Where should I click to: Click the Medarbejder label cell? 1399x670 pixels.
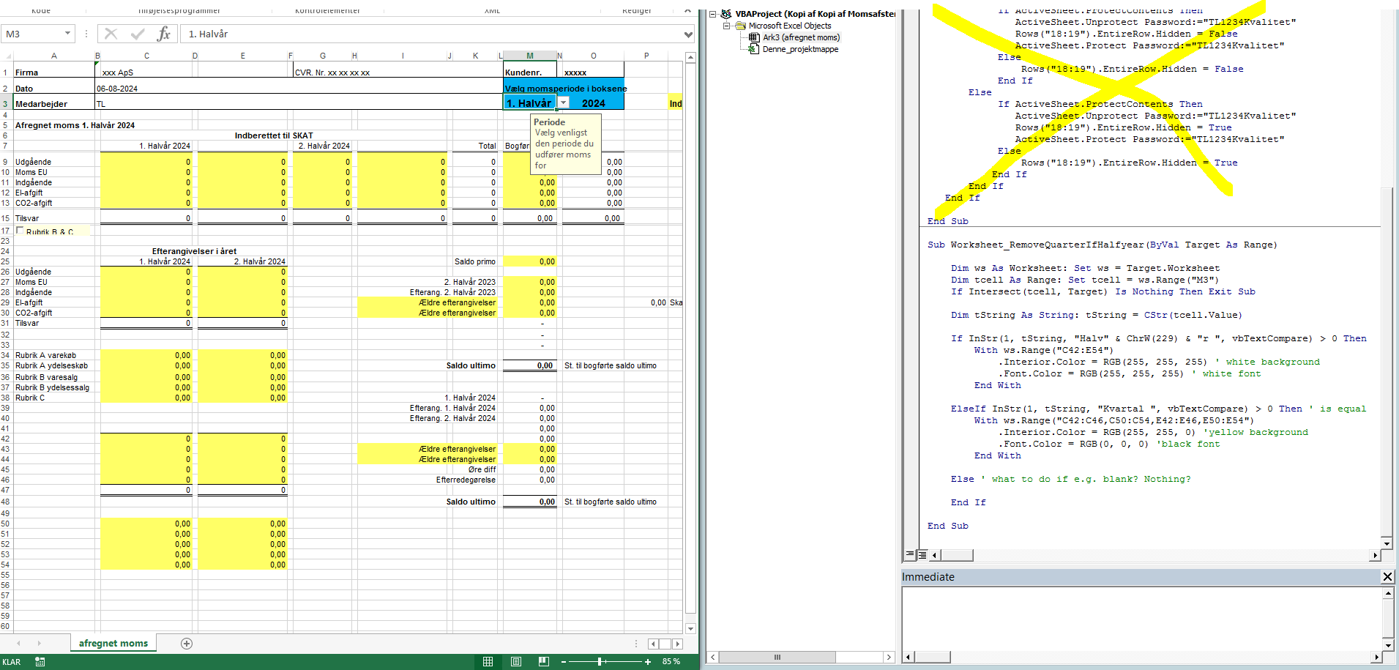click(53, 104)
